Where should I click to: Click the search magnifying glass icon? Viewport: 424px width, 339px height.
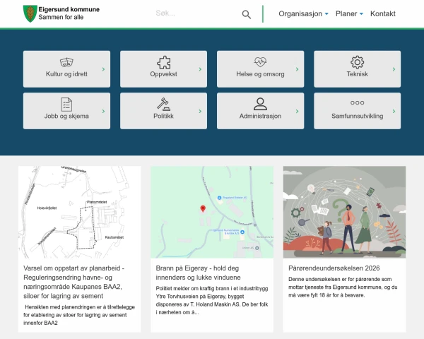tap(247, 14)
